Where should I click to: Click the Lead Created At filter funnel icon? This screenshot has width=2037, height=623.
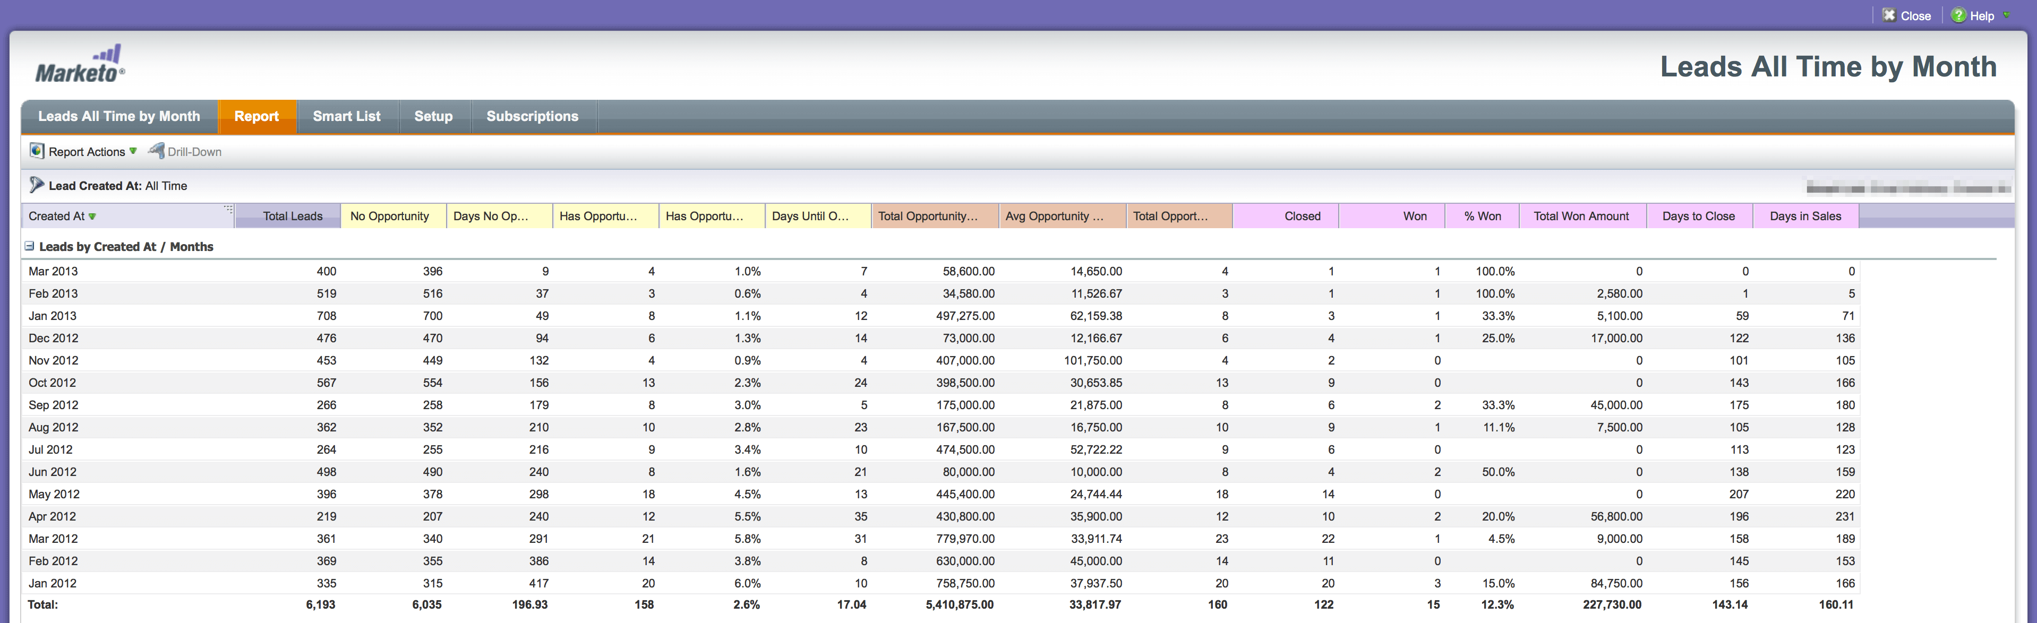(36, 185)
